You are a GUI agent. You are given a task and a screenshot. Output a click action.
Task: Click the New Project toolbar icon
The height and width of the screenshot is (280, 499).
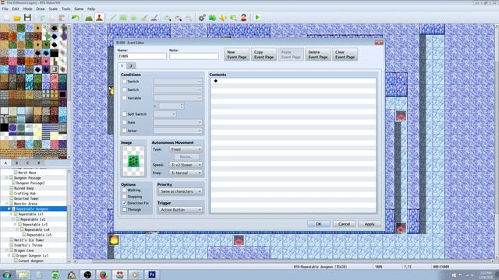pos(6,18)
